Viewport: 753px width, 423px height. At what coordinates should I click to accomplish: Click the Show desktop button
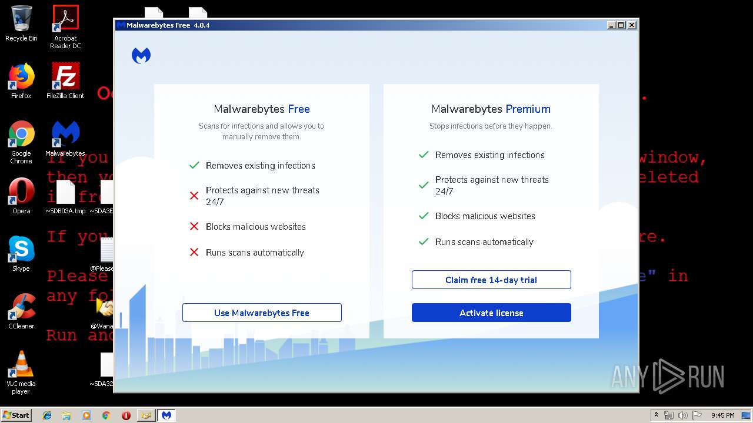[x=747, y=415]
